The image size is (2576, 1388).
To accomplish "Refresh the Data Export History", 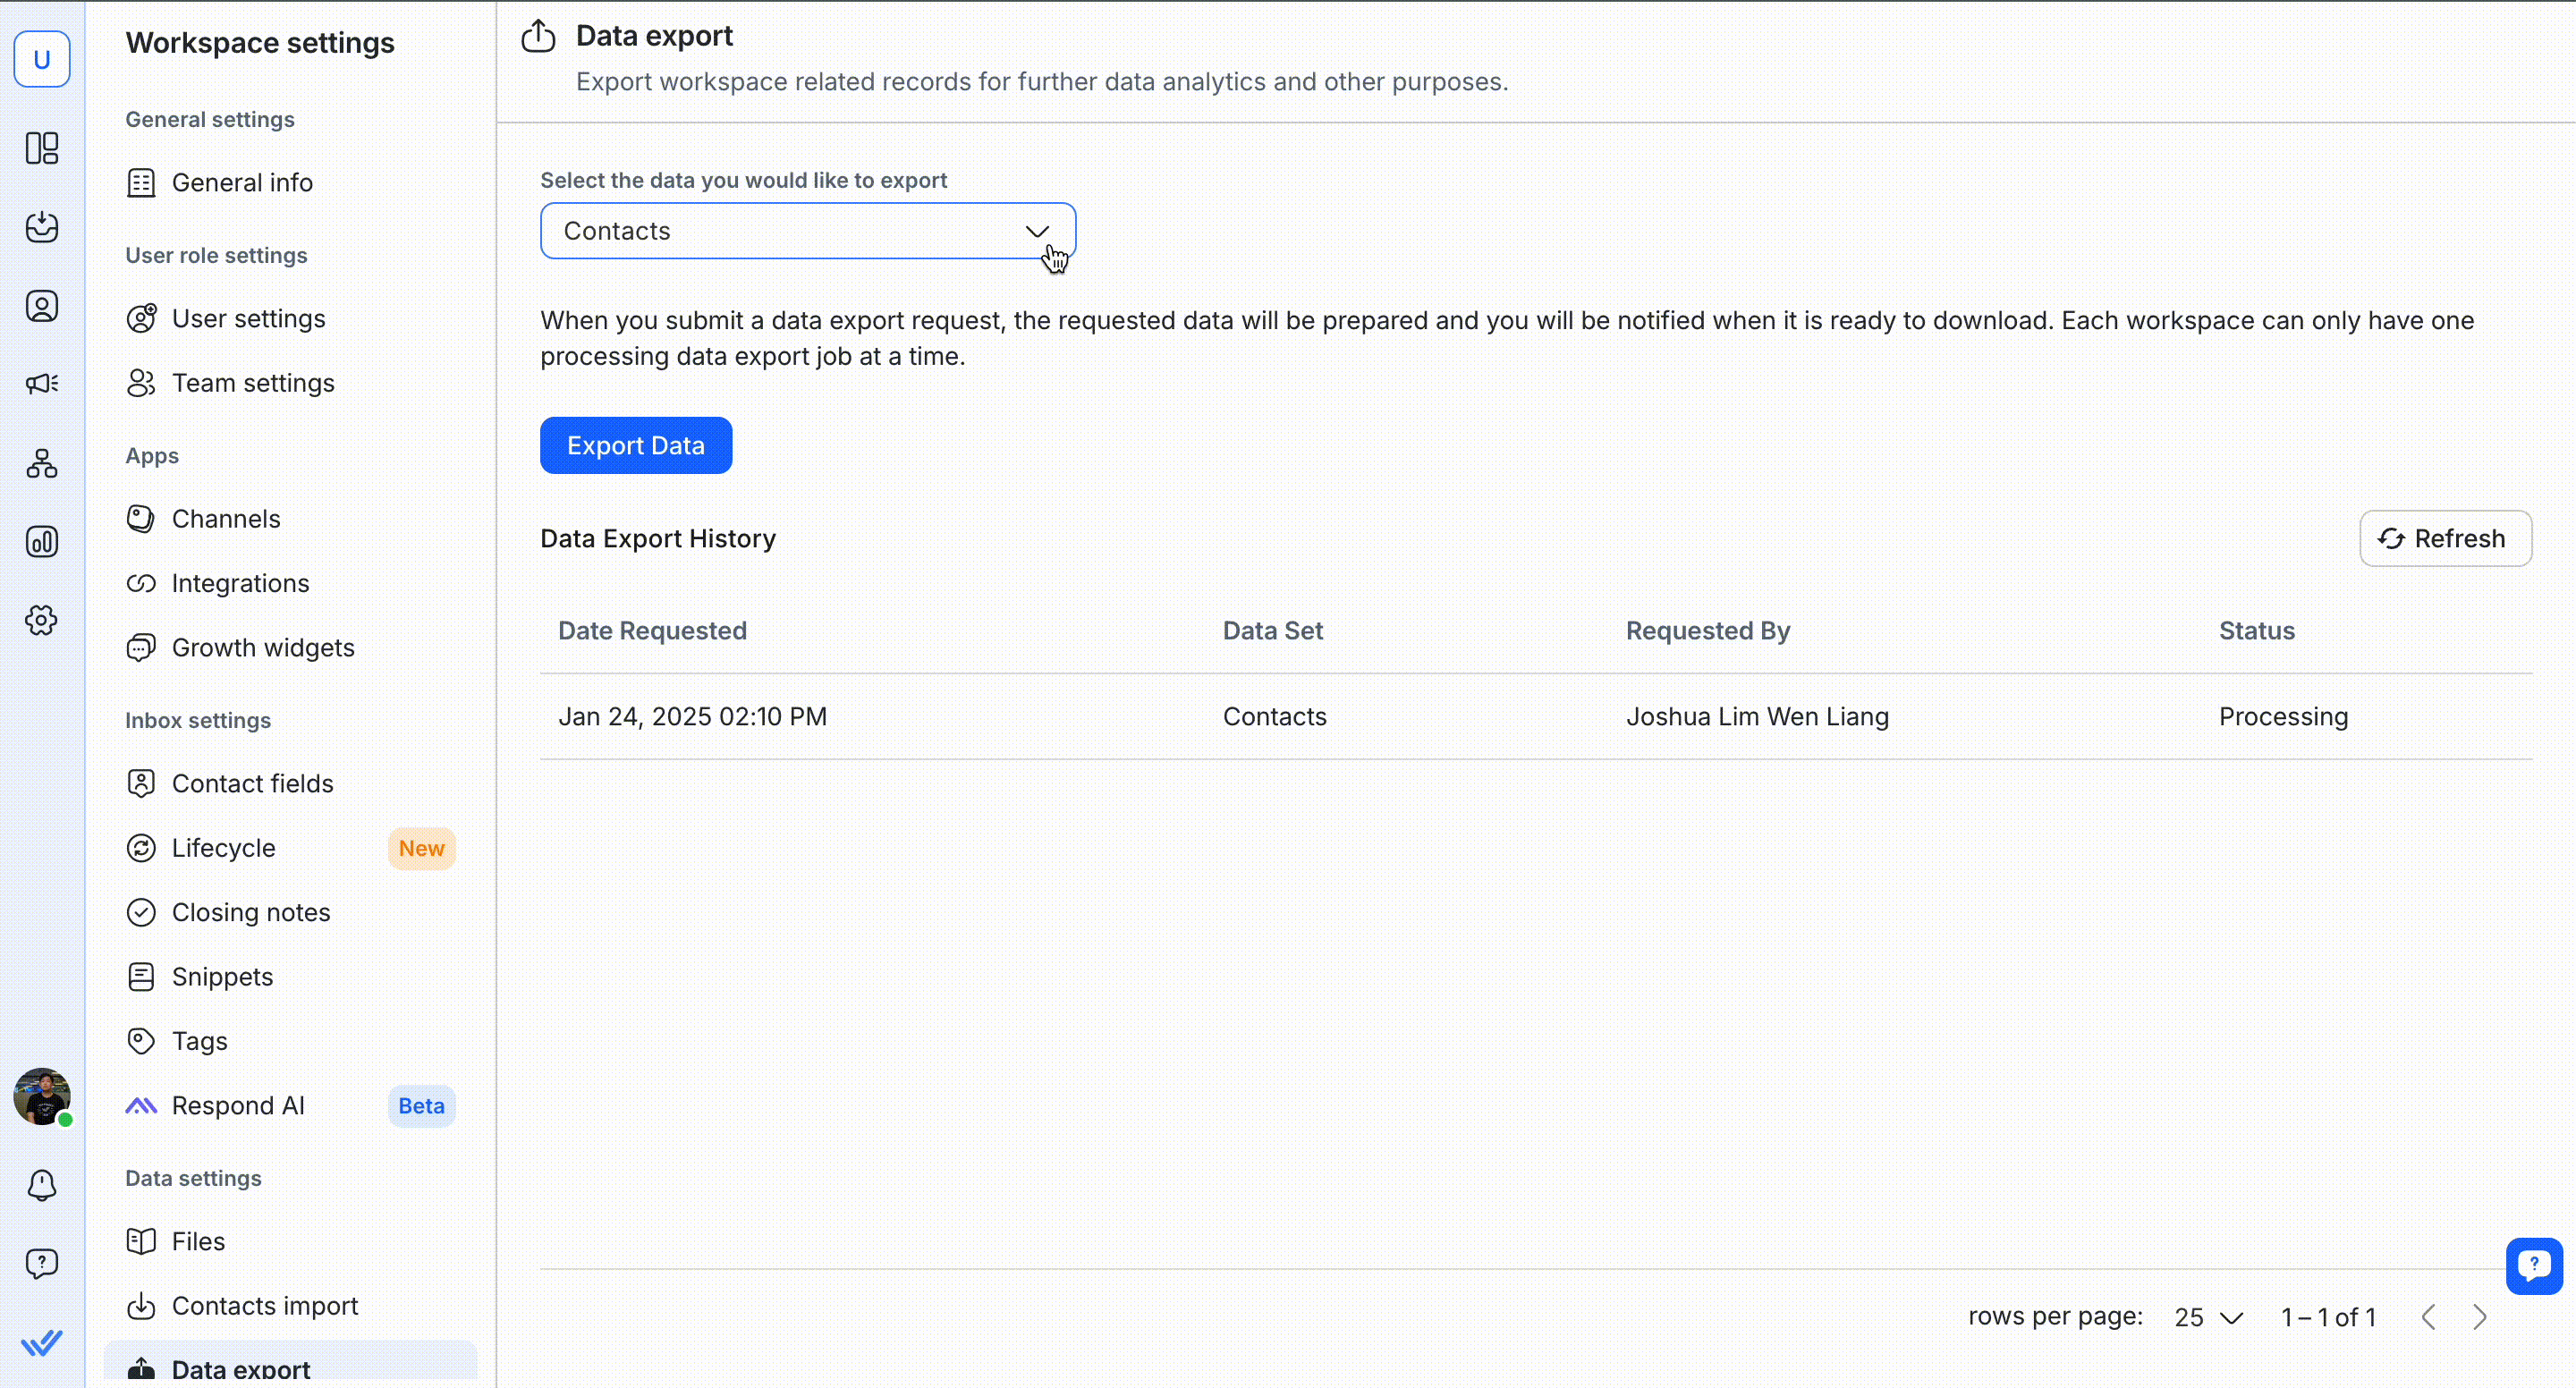I will tap(2445, 539).
